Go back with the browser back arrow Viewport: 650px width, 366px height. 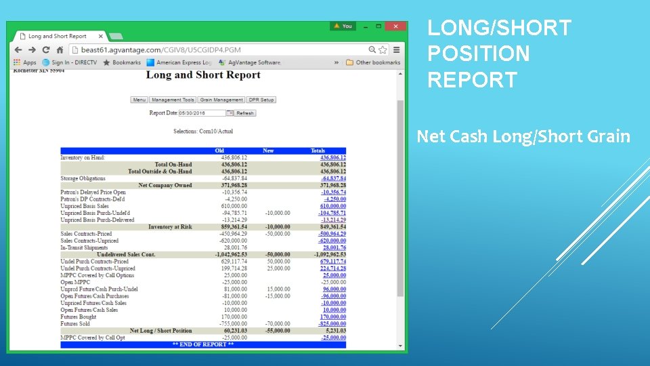(x=18, y=49)
